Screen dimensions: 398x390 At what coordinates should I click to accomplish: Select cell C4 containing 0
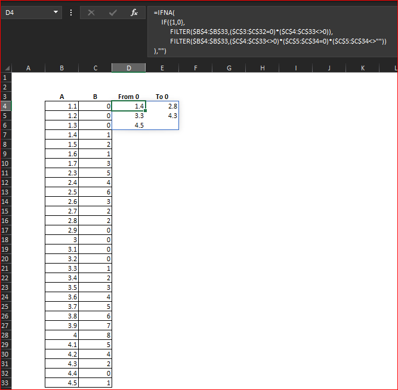[x=95, y=106]
